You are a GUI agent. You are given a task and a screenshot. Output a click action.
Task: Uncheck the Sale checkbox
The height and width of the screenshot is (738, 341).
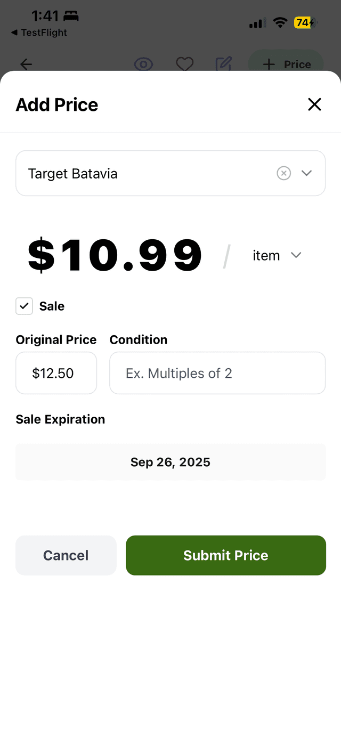click(x=24, y=306)
